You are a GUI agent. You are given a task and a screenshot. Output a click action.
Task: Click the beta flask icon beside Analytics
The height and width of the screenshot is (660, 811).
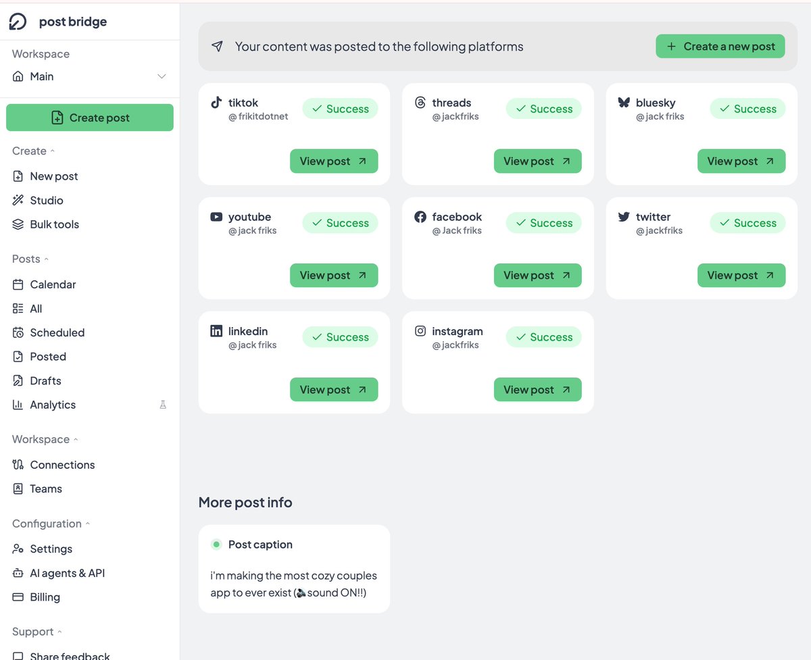tap(163, 405)
